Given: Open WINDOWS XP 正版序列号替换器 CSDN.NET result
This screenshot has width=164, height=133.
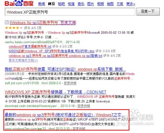Looking at the screenshot, I should pyautogui.click(x=55, y=92).
